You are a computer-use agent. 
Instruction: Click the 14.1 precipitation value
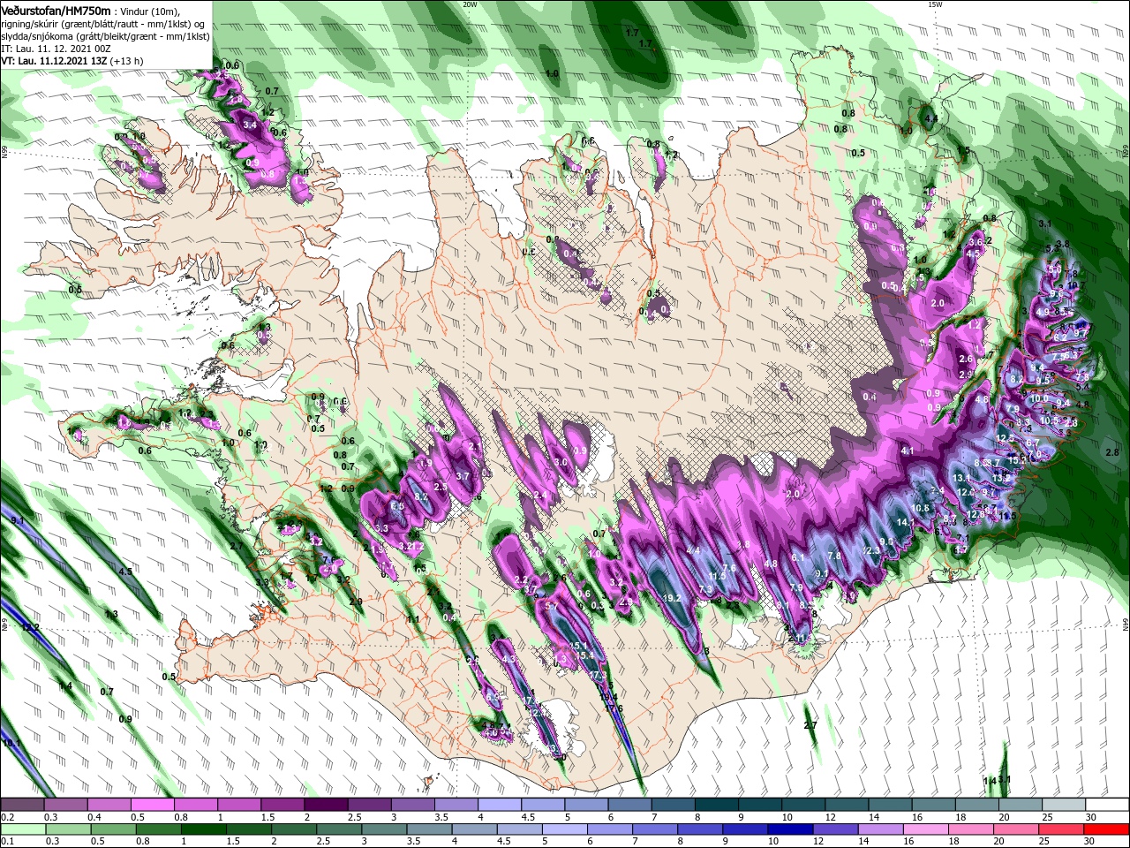pos(906,522)
